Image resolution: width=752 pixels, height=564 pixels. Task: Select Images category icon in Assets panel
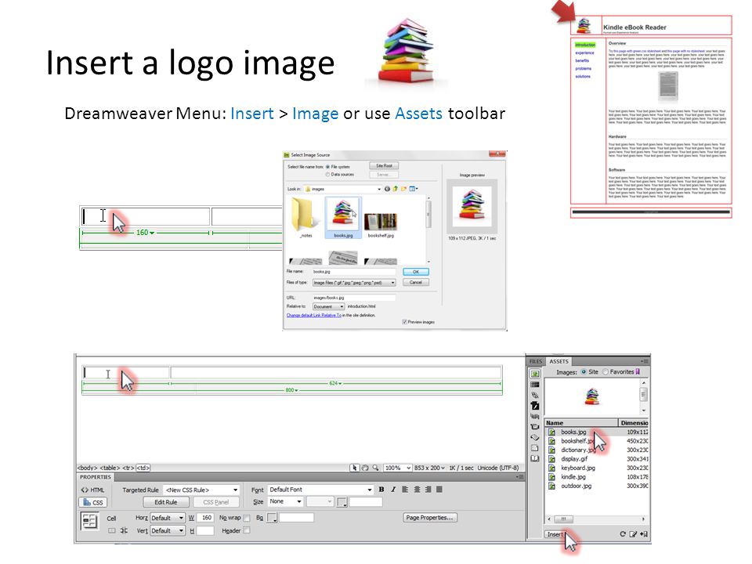click(x=535, y=374)
